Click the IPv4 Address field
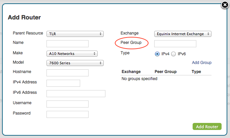This screenshot has height=138, width=230. pos(63,83)
